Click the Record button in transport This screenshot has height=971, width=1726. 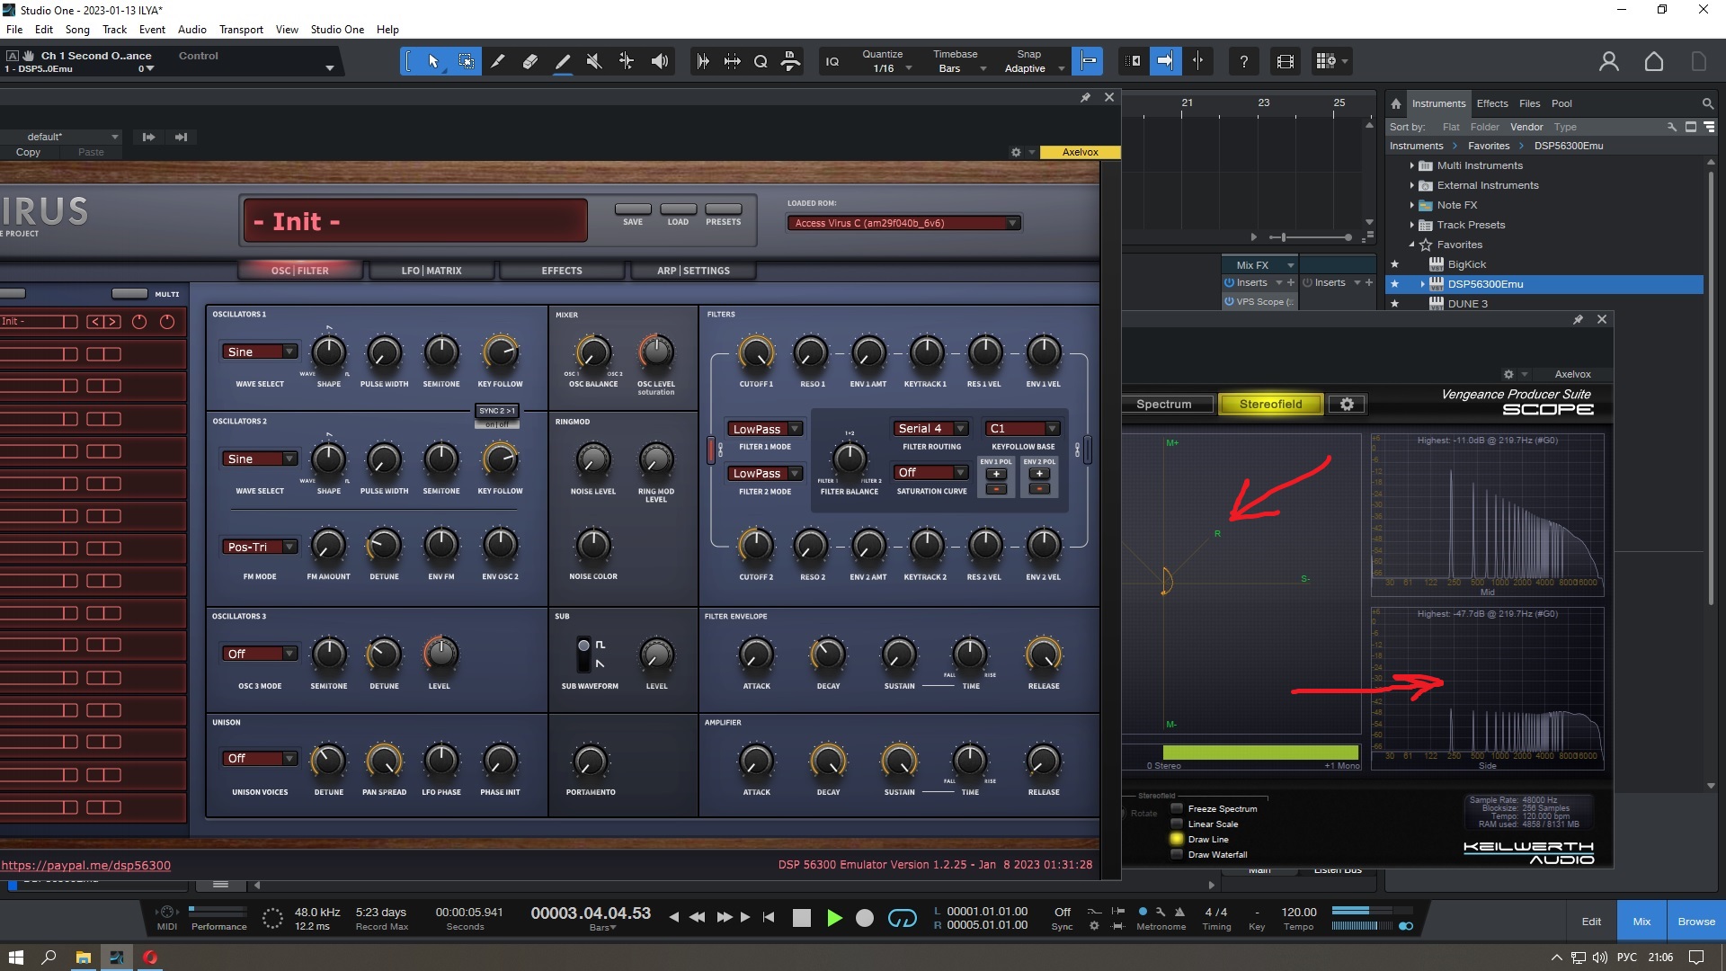(x=865, y=918)
